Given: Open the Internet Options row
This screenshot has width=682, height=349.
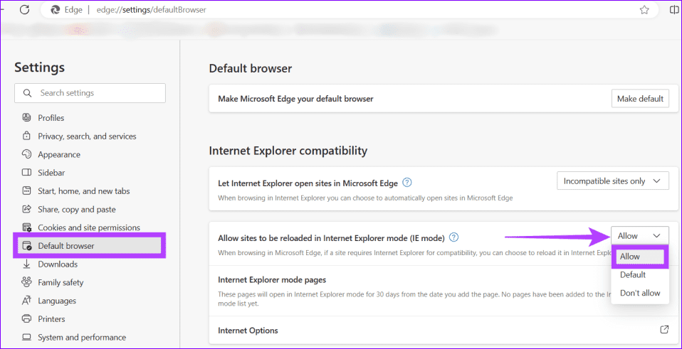Looking at the screenshot, I should click(x=443, y=331).
